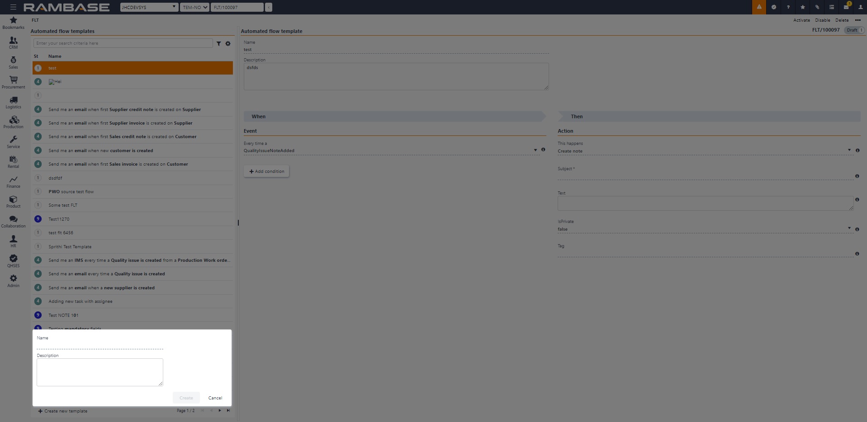The image size is (867, 422).
Task: Click the Add condition button
Action: point(266,172)
